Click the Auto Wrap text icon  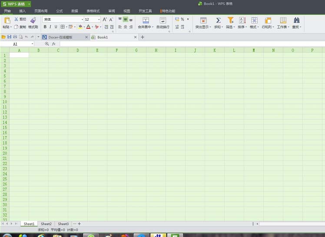point(163,20)
